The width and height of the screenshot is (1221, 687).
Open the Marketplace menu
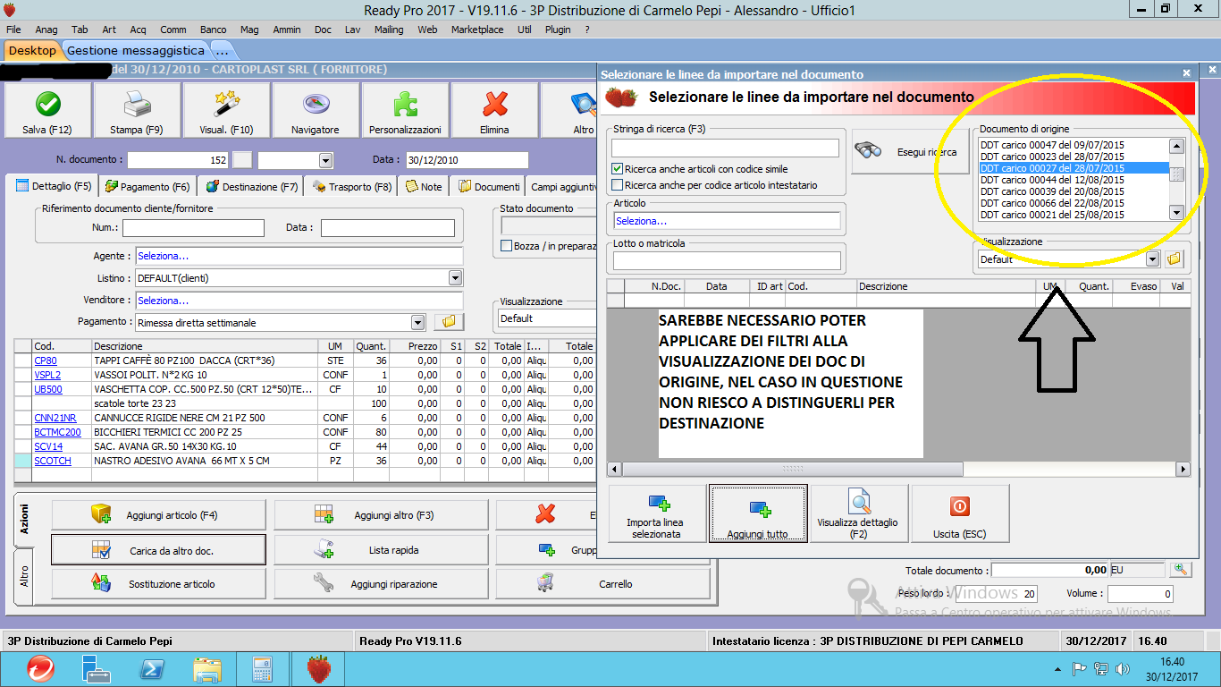pyautogui.click(x=477, y=30)
